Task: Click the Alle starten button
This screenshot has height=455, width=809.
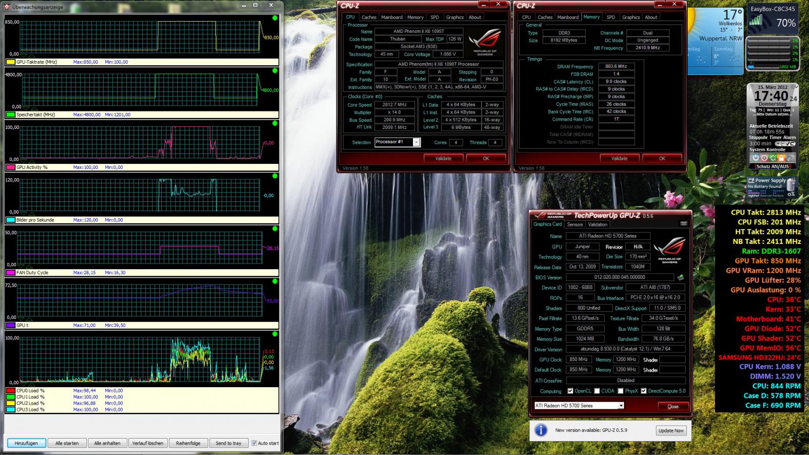Action: [x=67, y=443]
